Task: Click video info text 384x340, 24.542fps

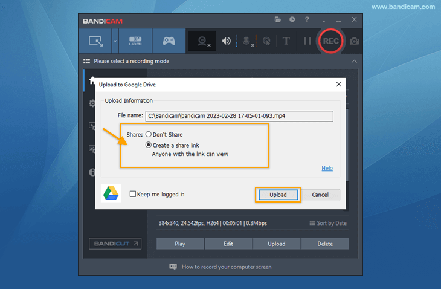Action: [x=213, y=223]
